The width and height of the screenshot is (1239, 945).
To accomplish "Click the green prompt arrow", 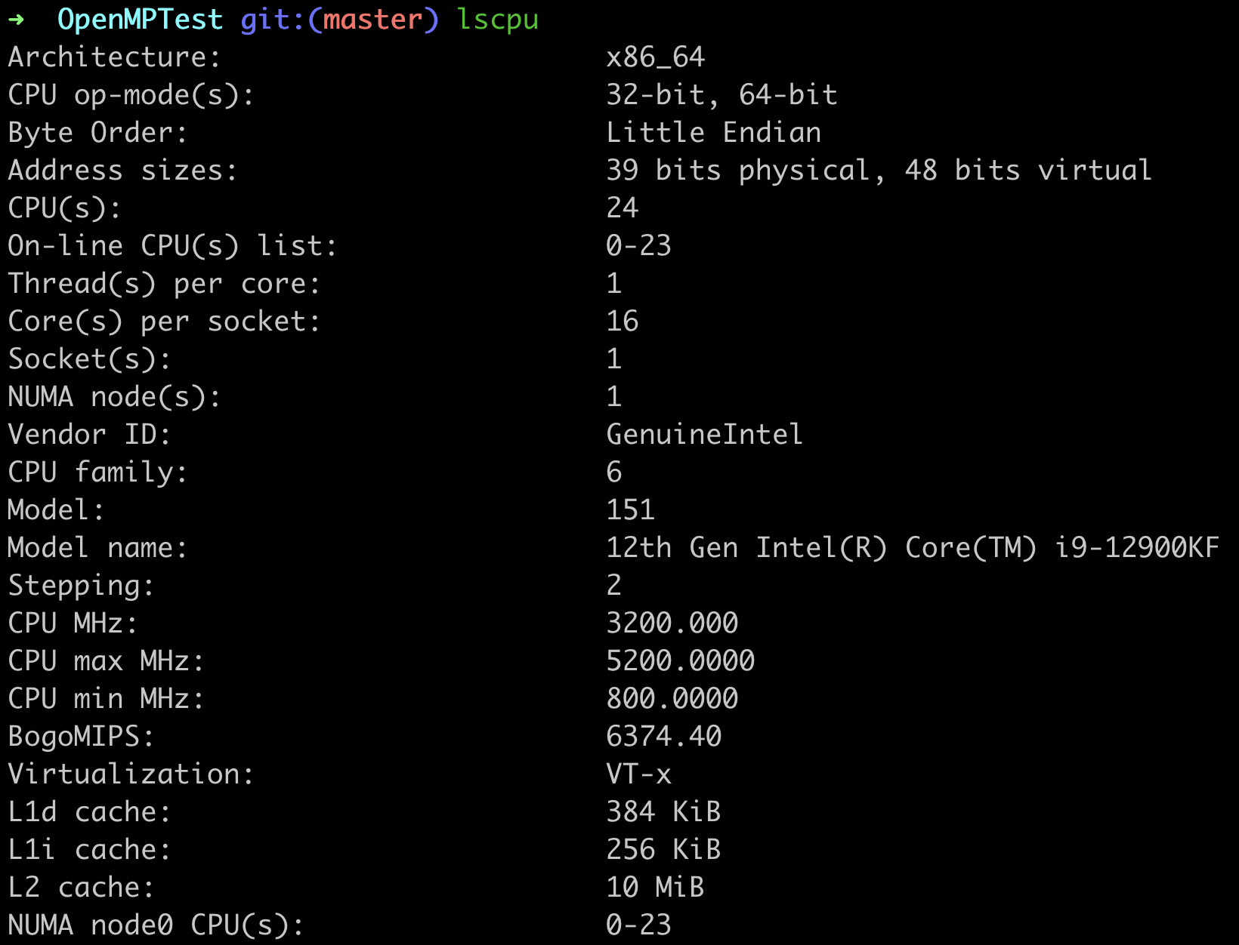I will coord(16,20).
